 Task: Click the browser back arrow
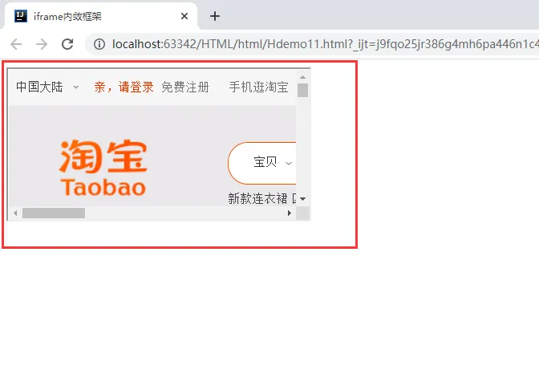(x=16, y=44)
